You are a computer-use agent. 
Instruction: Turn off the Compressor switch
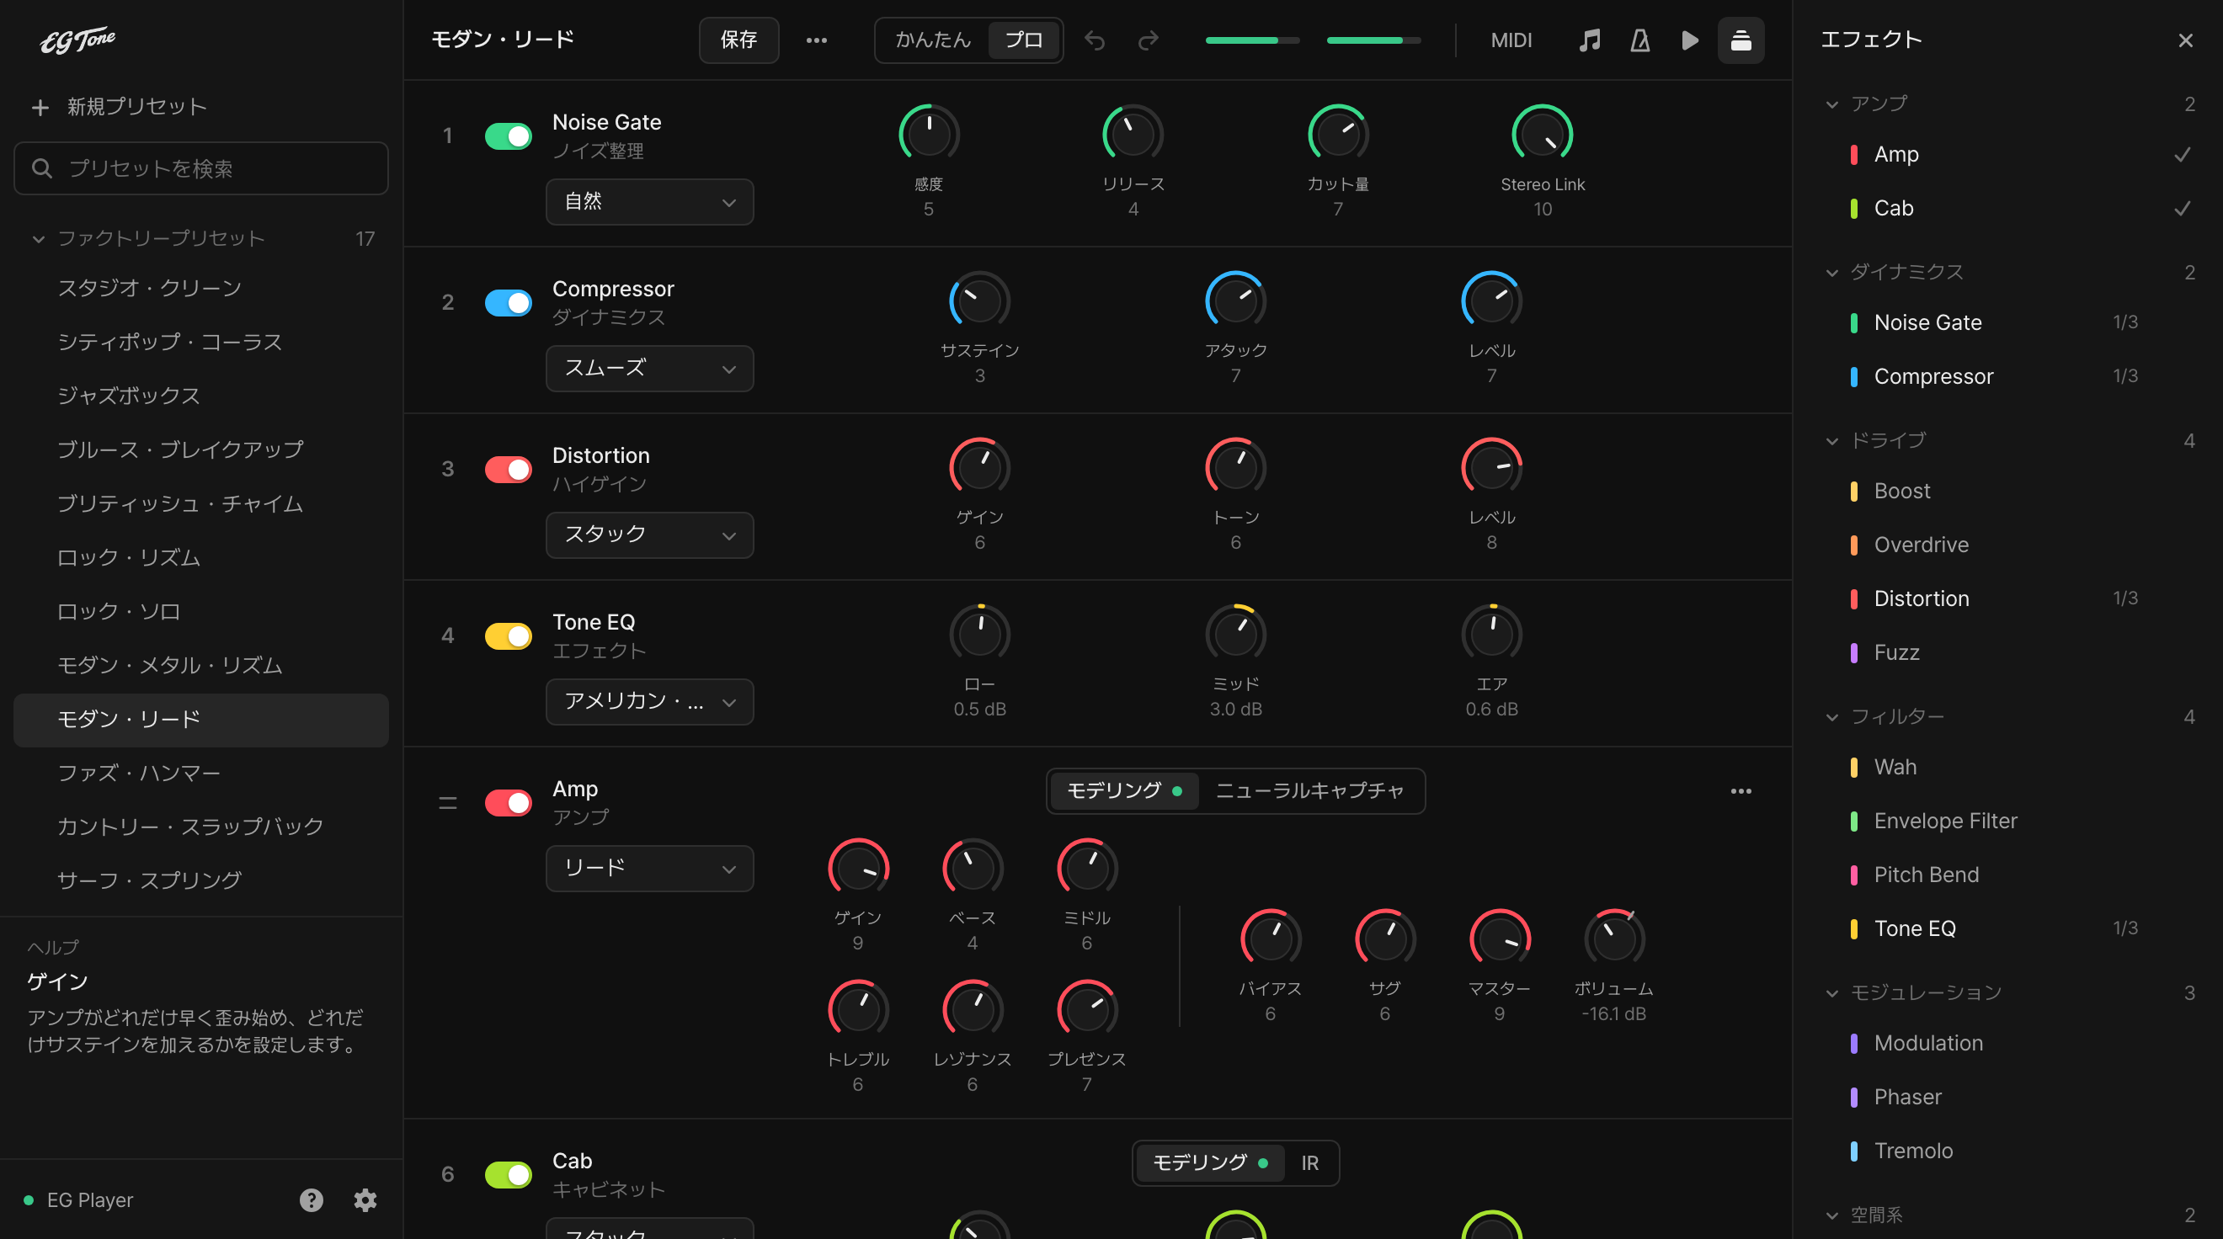[509, 302]
